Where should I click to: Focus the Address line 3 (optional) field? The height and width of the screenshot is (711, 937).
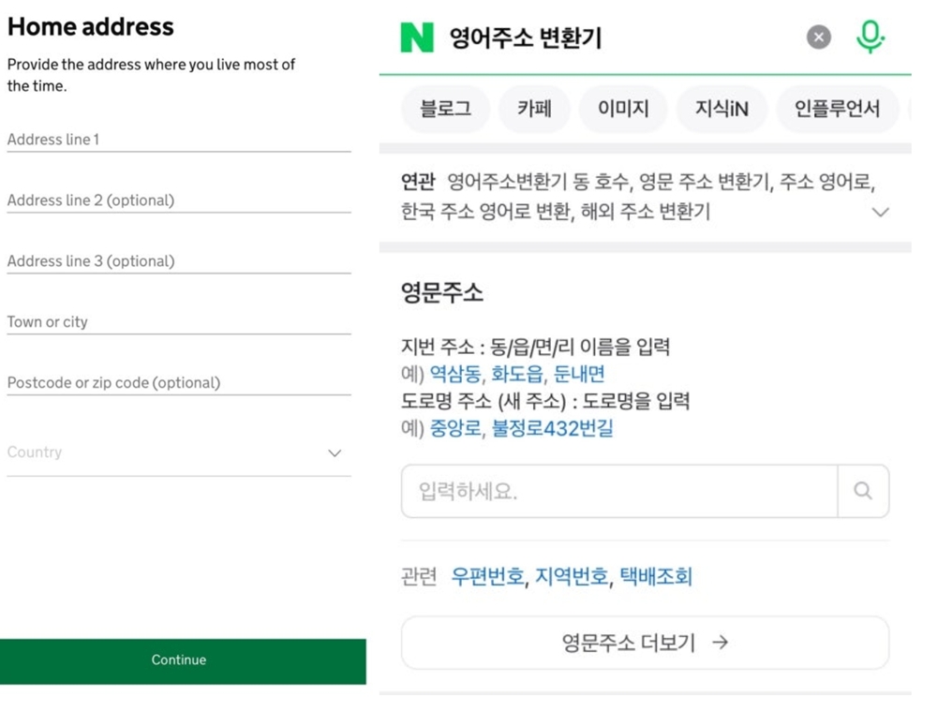pyautogui.click(x=179, y=261)
